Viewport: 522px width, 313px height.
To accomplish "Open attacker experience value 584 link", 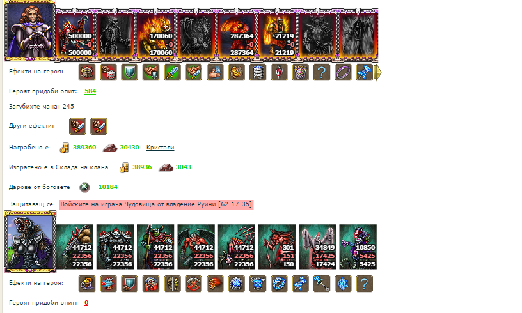I will pyautogui.click(x=90, y=91).
